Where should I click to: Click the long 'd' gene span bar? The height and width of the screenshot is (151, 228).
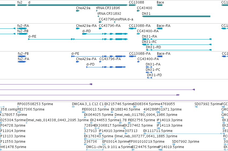coord(78,5)
